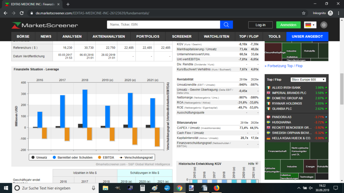
Task: Open the PORTFOLIOS menu
Action: click(x=148, y=37)
